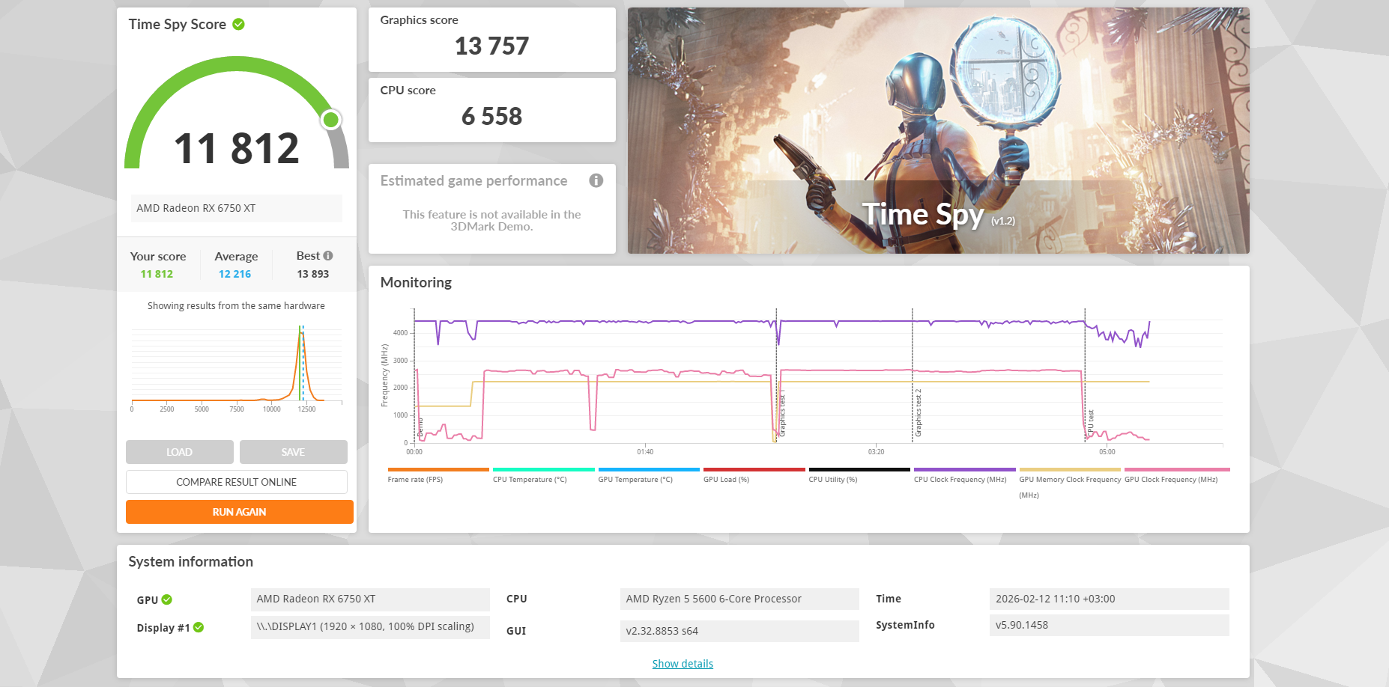Click the CPU score value 6 558

(492, 117)
